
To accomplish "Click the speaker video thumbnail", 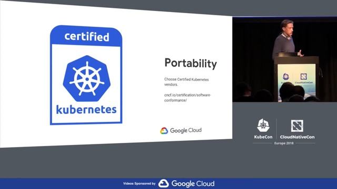I will [x=284, y=59].
